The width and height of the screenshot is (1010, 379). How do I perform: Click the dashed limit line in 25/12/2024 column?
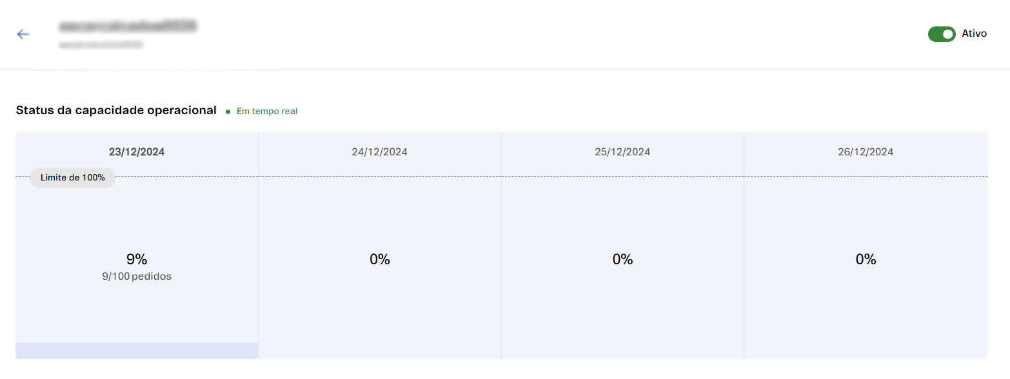click(x=622, y=176)
